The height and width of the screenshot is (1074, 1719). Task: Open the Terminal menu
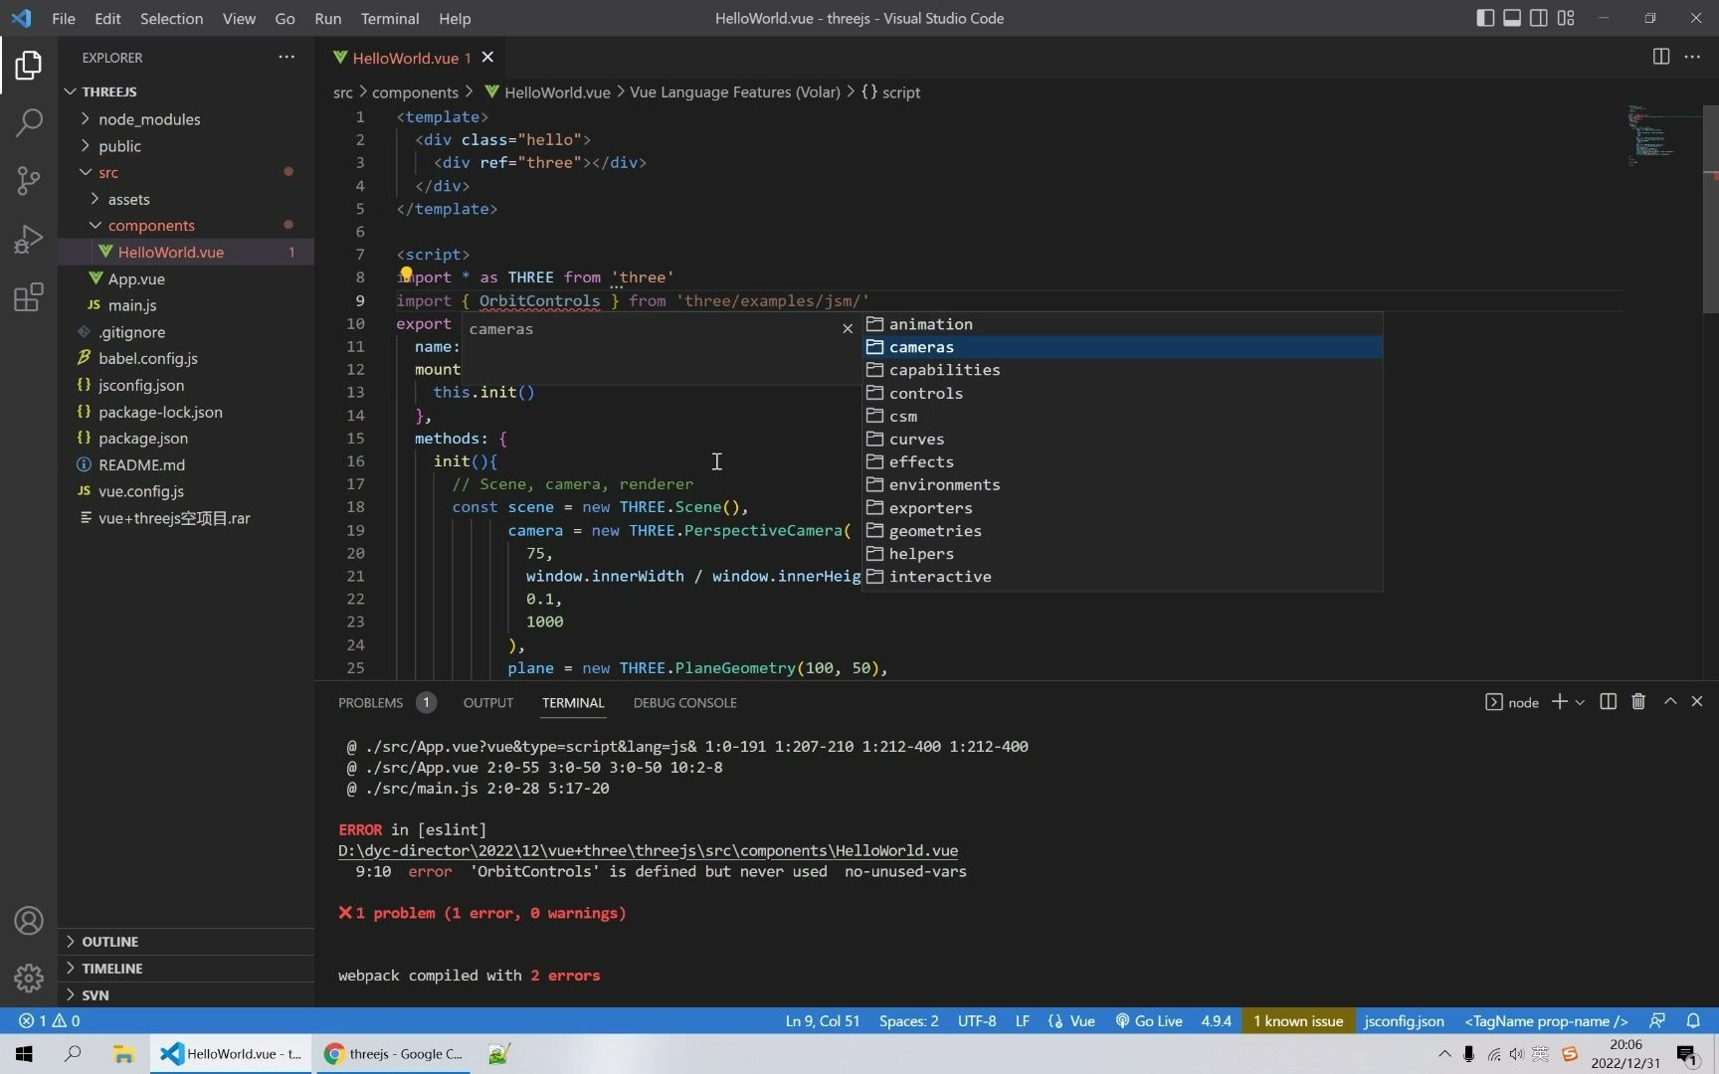(x=389, y=18)
